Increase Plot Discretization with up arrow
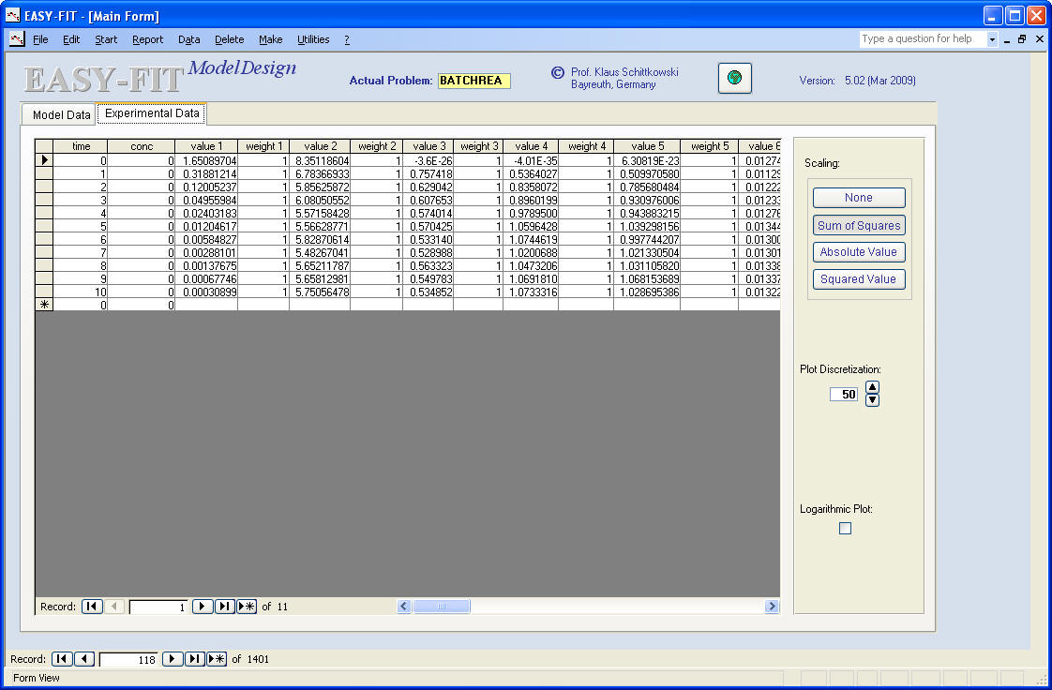This screenshot has height=690, width=1052. (x=872, y=387)
